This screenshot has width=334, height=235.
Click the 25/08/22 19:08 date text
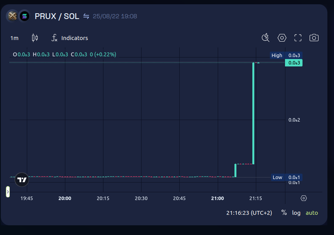pyautogui.click(x=115, y=16)
